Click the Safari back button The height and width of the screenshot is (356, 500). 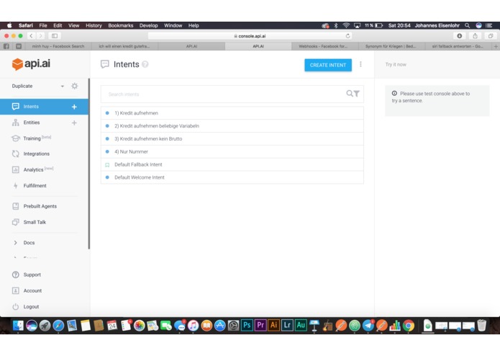click(31, 36)
